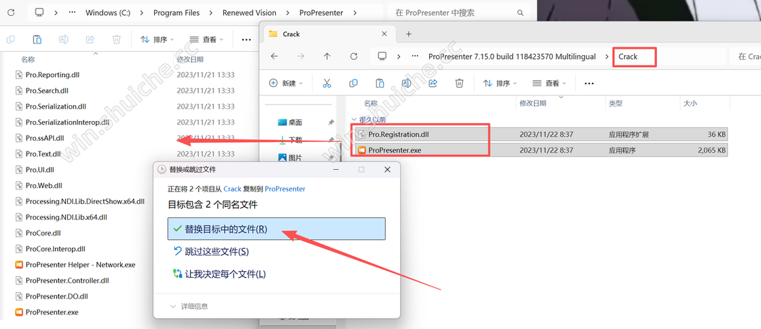The image size is (761, 329).
Task: Select Pro.Search.dll
Action: (47, 90)
